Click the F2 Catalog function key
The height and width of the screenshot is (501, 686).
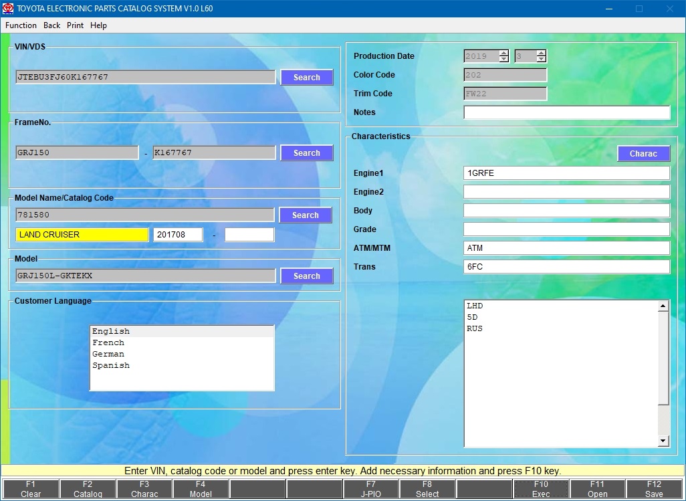click(88, 489)
